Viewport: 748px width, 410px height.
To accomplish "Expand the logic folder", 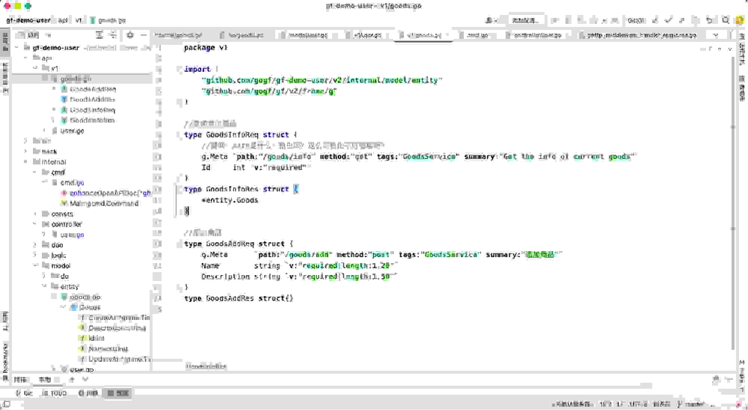I will tap(35, 255).
